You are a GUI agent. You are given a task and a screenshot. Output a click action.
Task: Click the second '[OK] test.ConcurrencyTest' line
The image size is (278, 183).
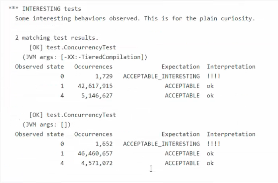72,115
